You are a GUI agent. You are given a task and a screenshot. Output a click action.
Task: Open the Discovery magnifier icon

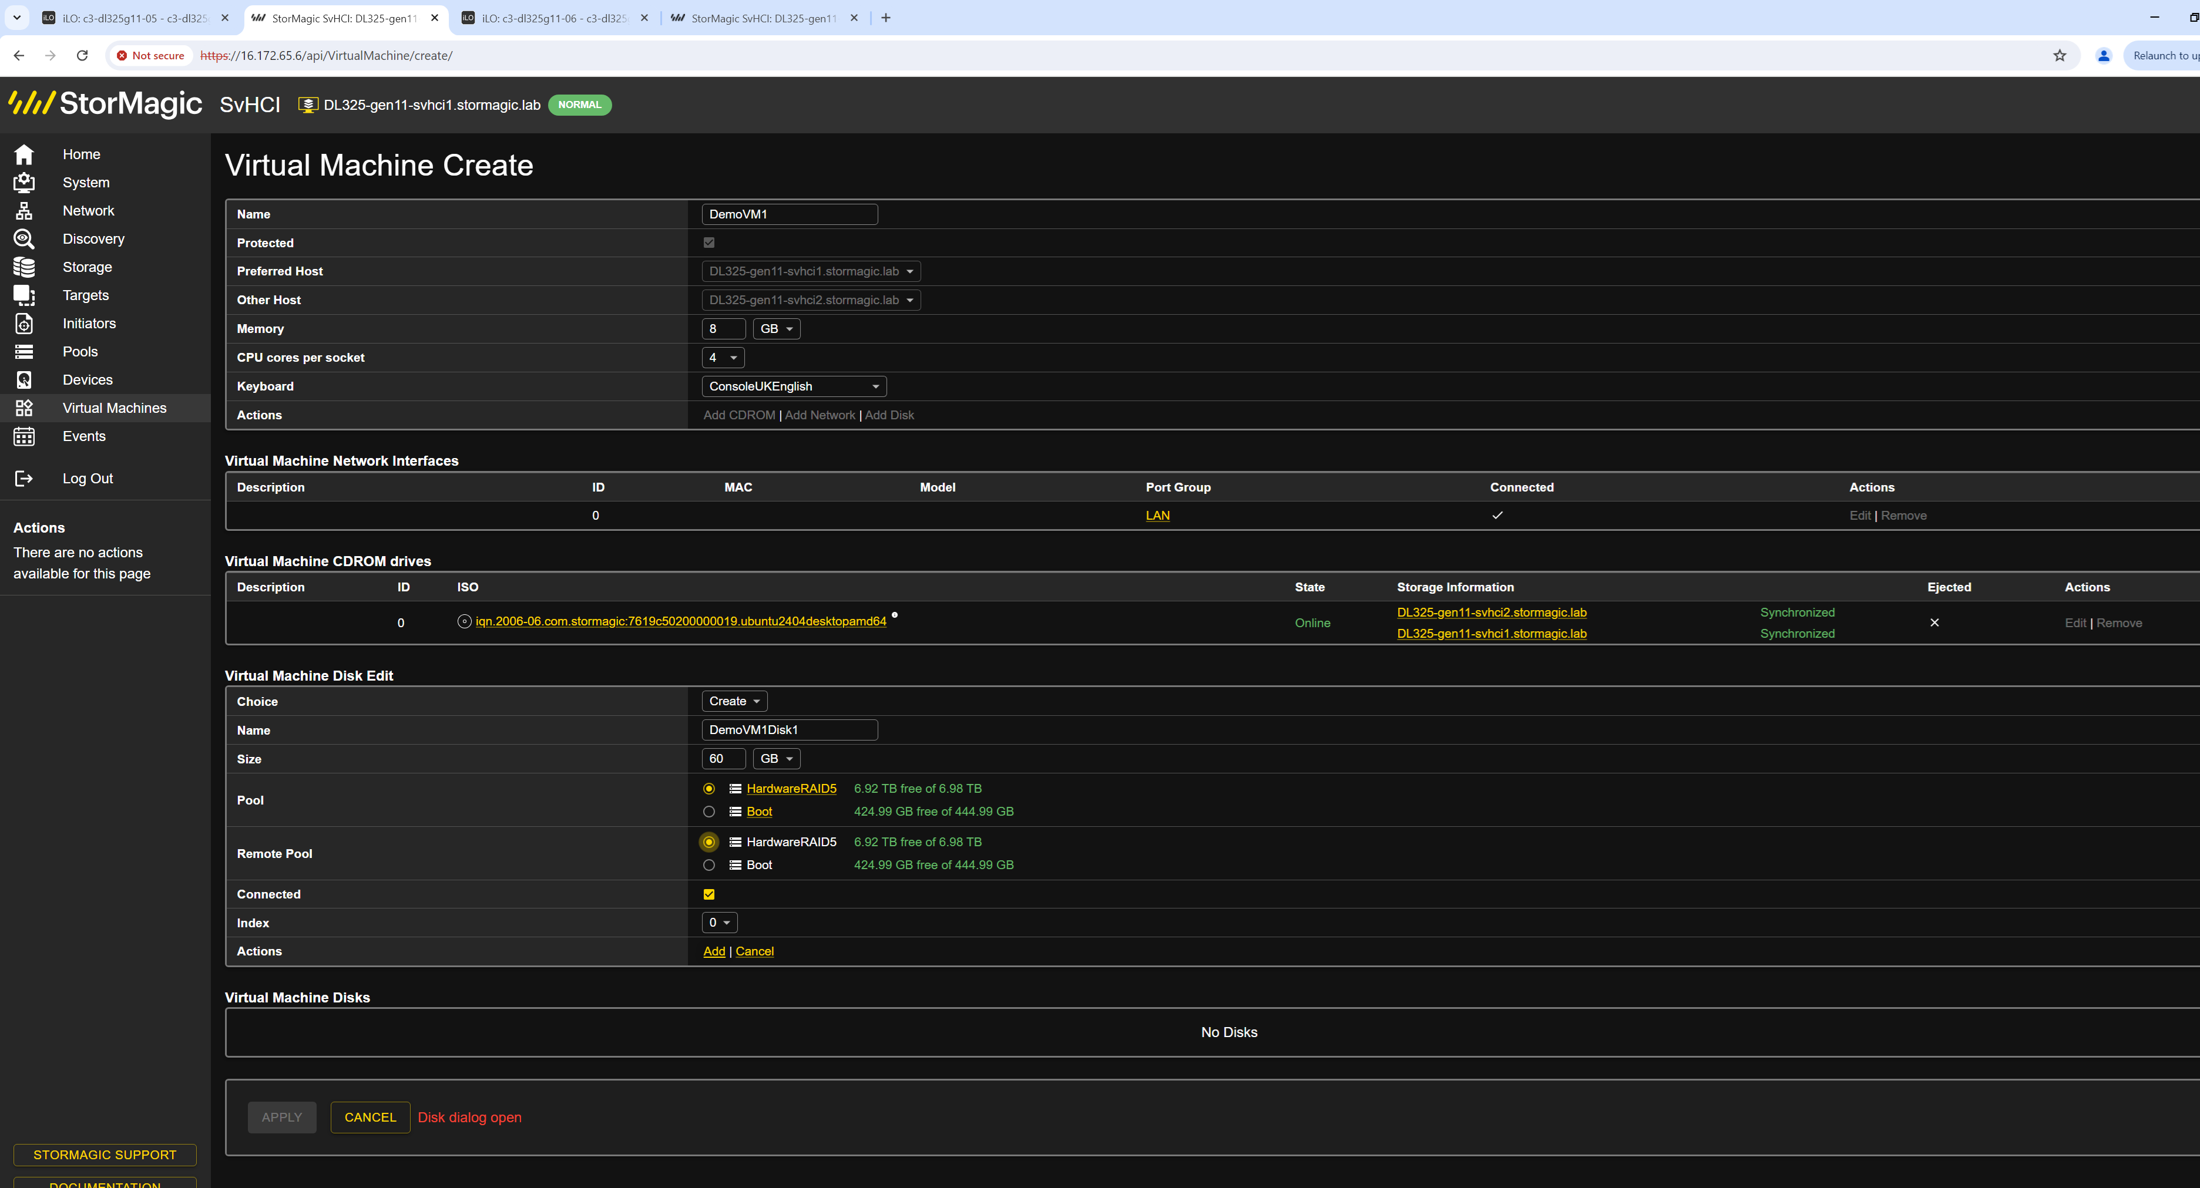24,239
